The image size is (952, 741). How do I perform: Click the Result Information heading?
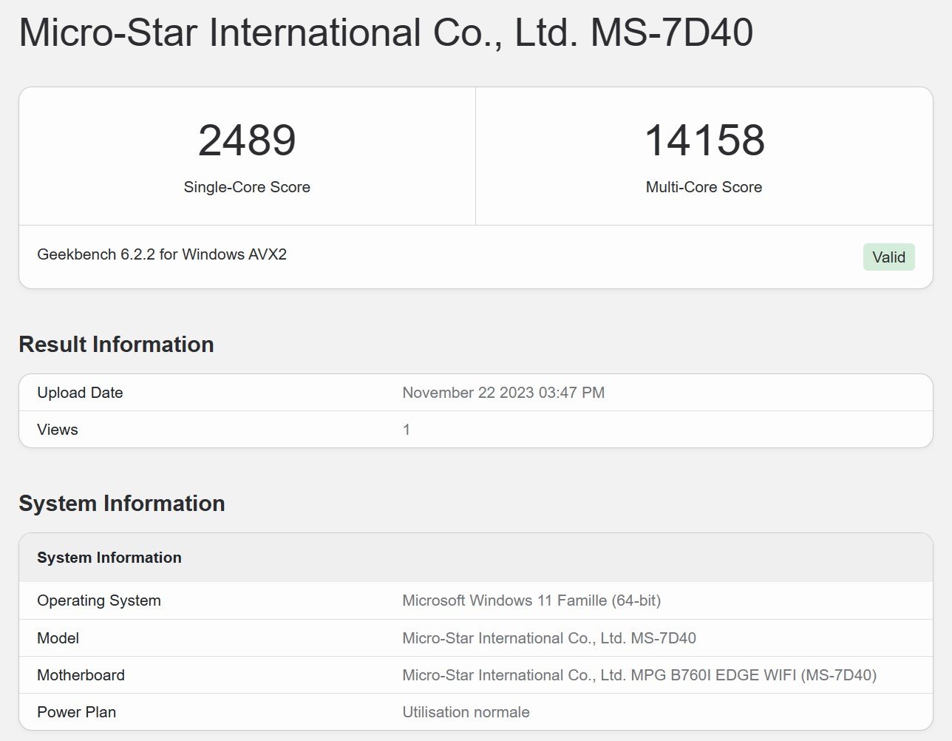[116, 345]
